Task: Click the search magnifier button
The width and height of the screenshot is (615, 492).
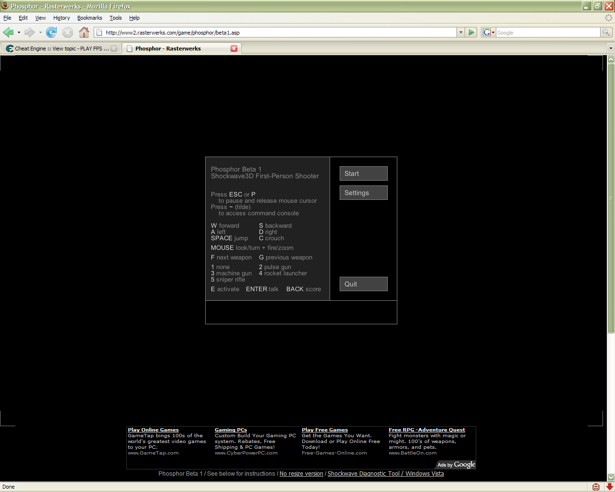Action: click(606, 32)
